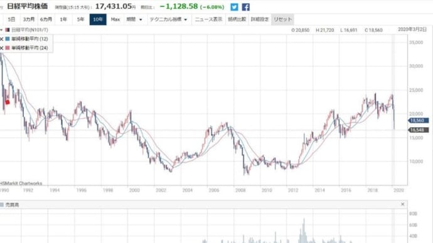This screenshot has height=243, width=433.
Task: Click the 日経平均(N101/T) series color swatch
Action: click(8, 30)
